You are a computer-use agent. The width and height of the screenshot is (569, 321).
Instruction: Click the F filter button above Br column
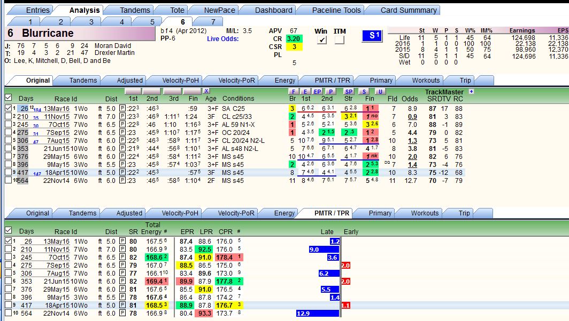[x=293, y=92]
